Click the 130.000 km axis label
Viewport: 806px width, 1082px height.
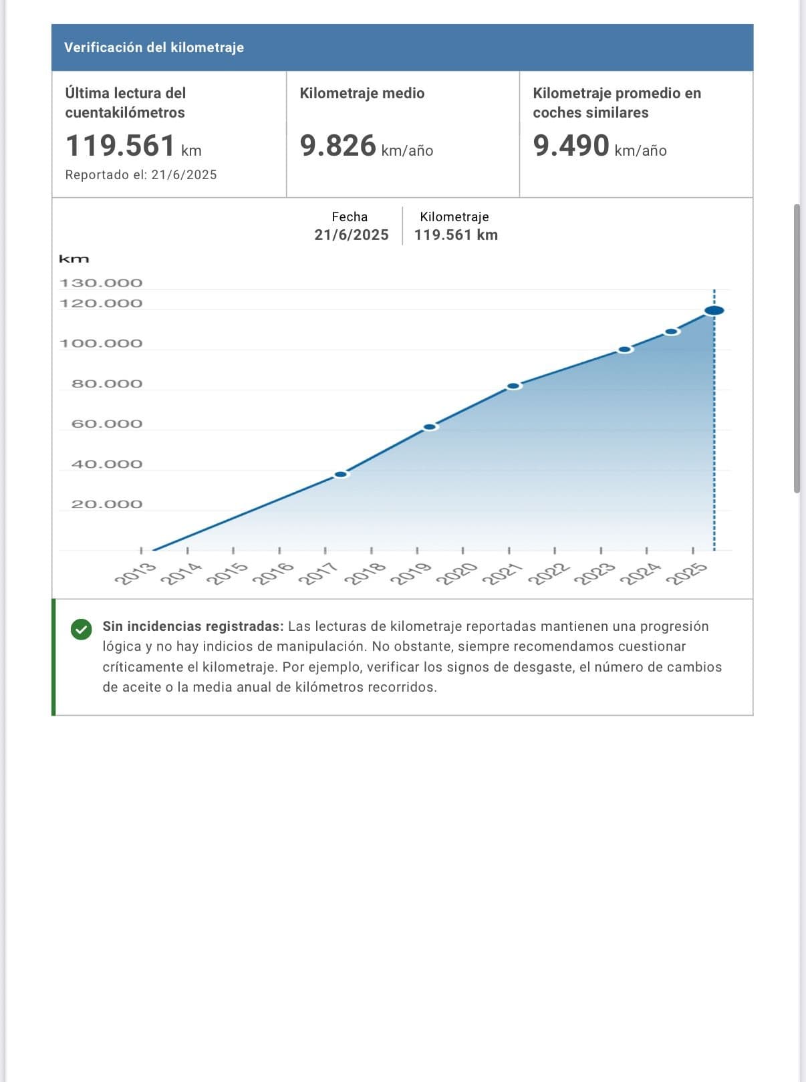click(x=101, y=283)
